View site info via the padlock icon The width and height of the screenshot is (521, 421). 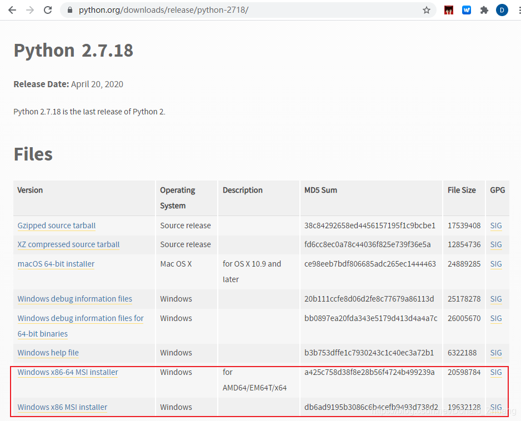point(70,11)
